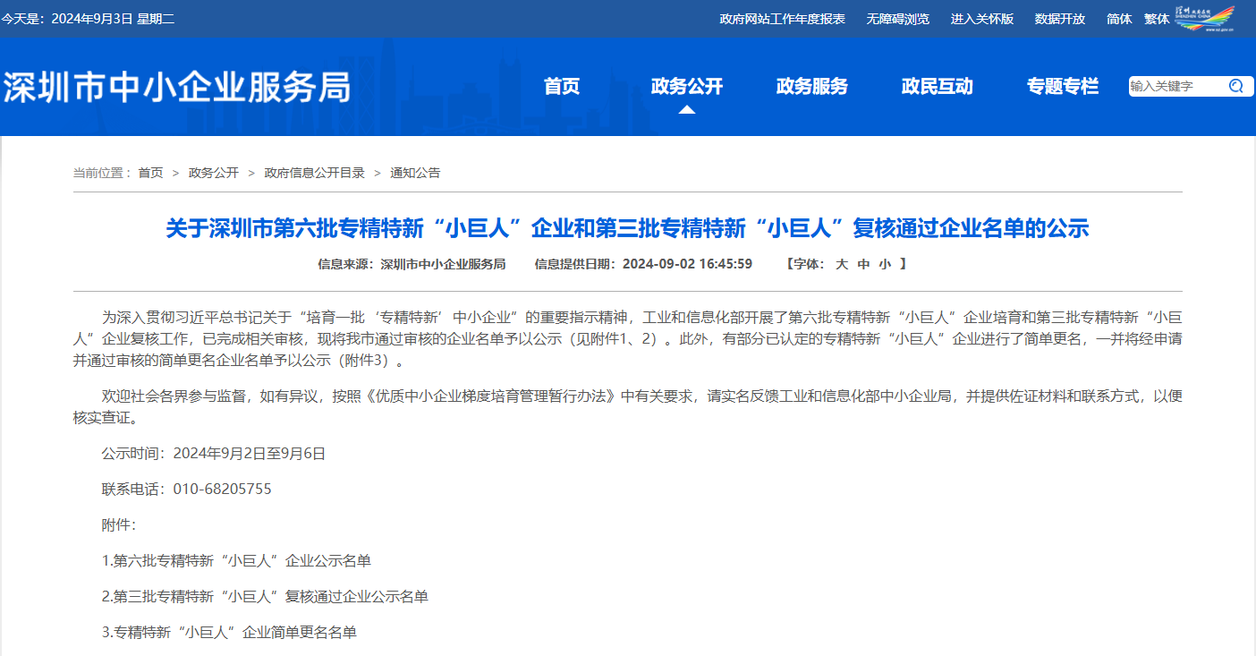Viewport: 1256px width, 656px height.
Task: Set font size to 大
Action: point(841,264)
